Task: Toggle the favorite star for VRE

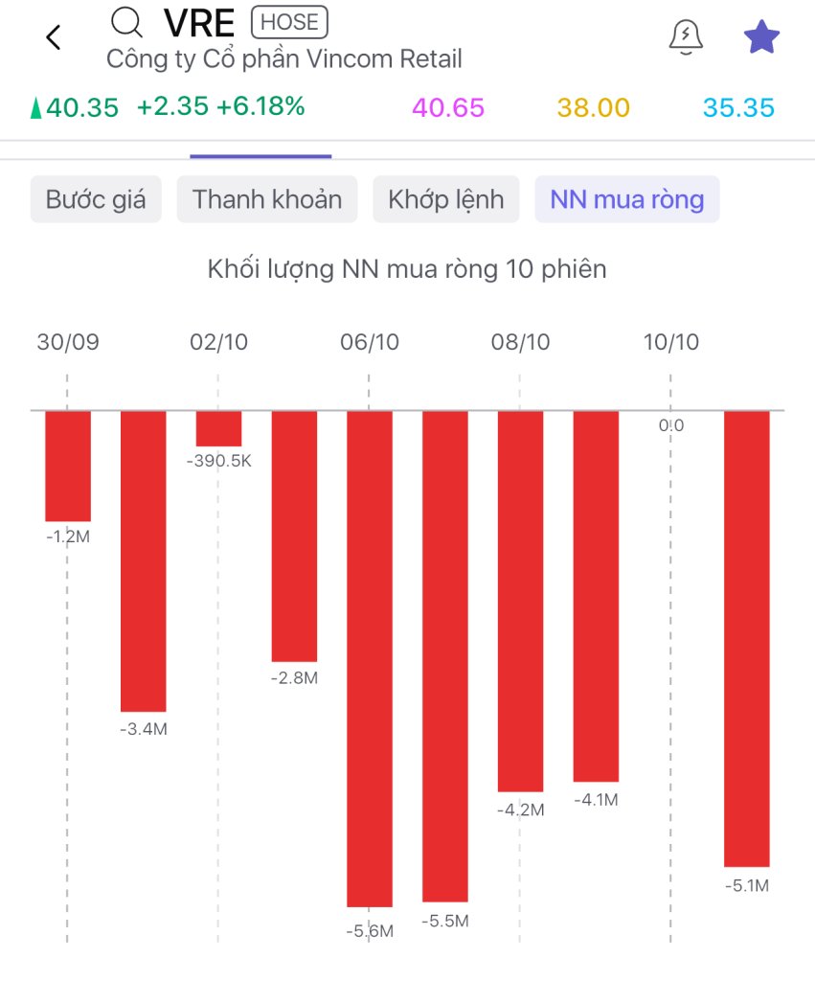Action: [762, 37]
